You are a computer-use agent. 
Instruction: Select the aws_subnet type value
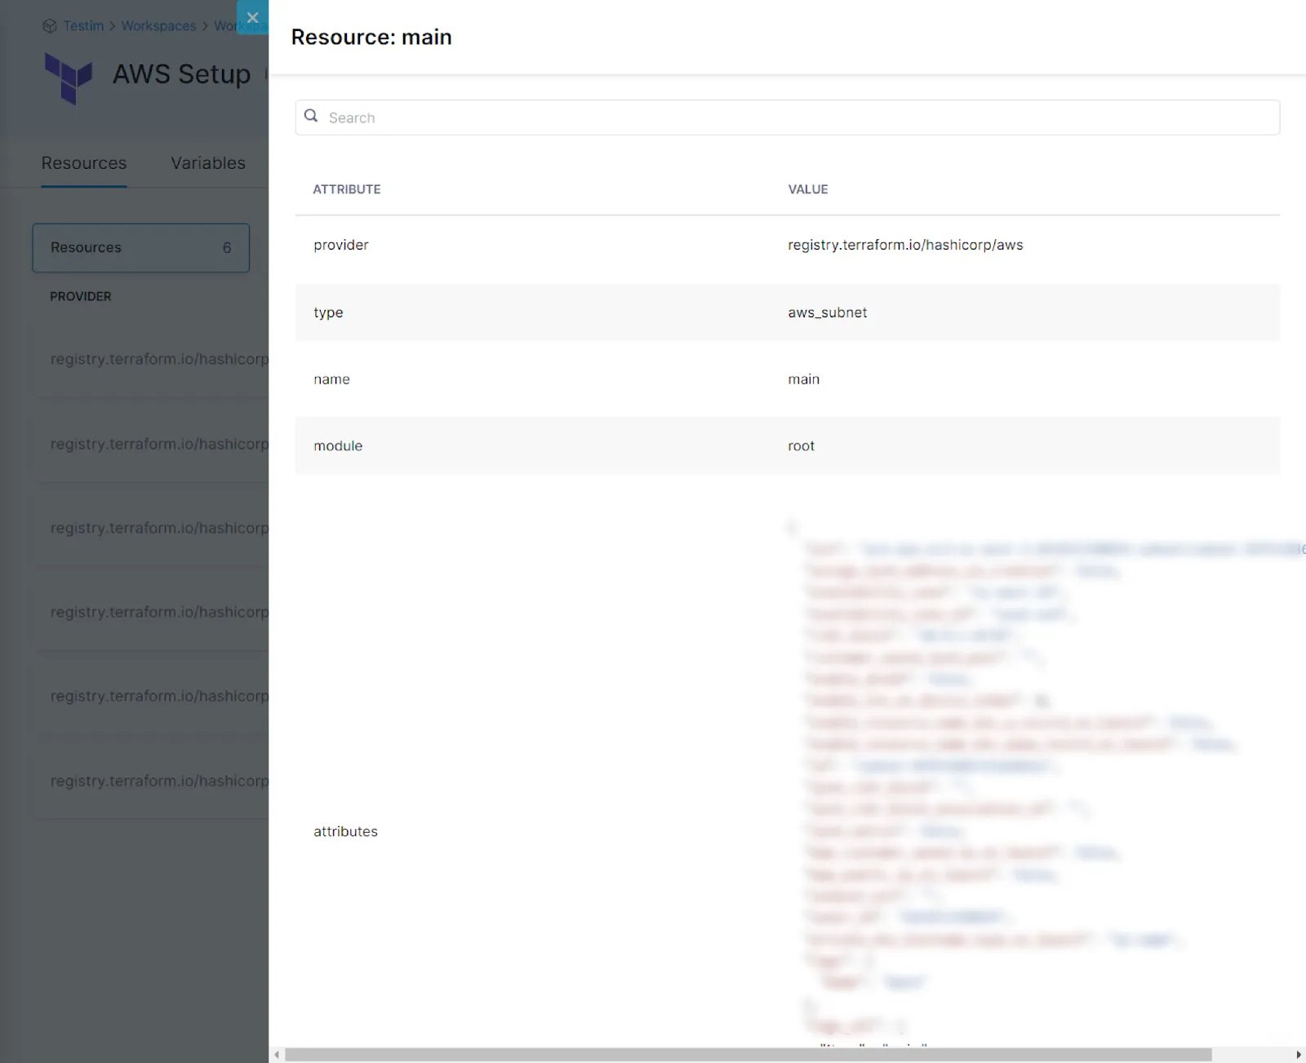click(x=827, y=312)
